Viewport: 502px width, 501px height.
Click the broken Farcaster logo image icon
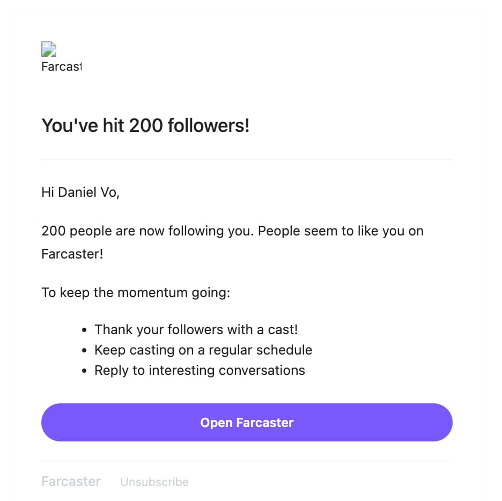coord(49,50)
